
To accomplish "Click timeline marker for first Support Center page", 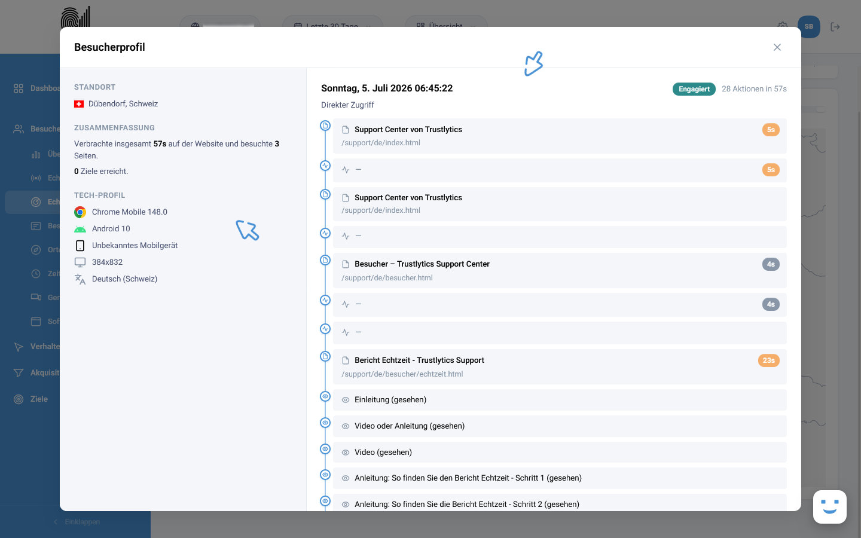I will click(x=325, y=126).
